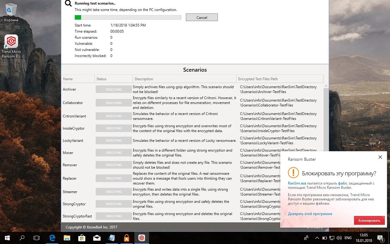
Task: Open the People icon in system tray
Action: point(306,238)
